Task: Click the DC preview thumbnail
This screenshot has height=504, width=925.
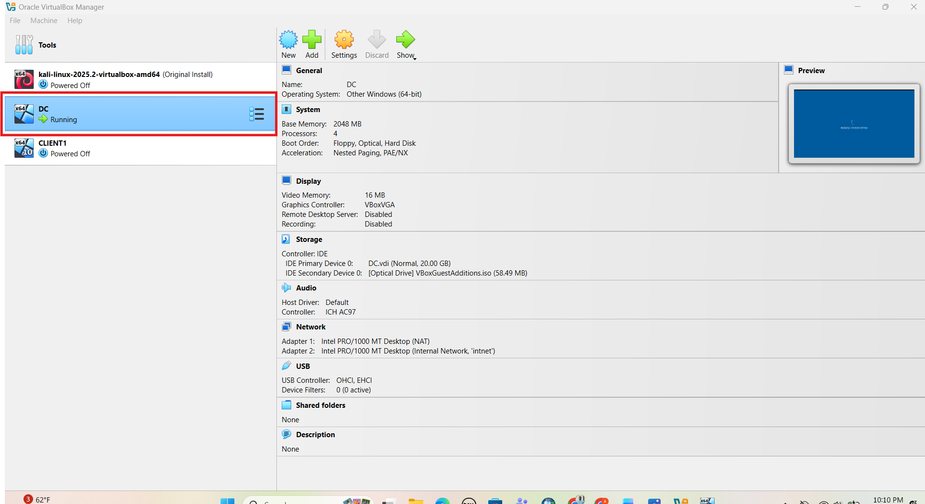Action: (854, 124)
